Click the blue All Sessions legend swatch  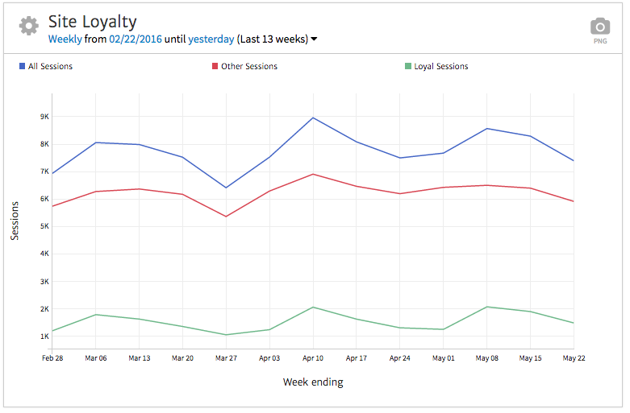pos(22,66)
